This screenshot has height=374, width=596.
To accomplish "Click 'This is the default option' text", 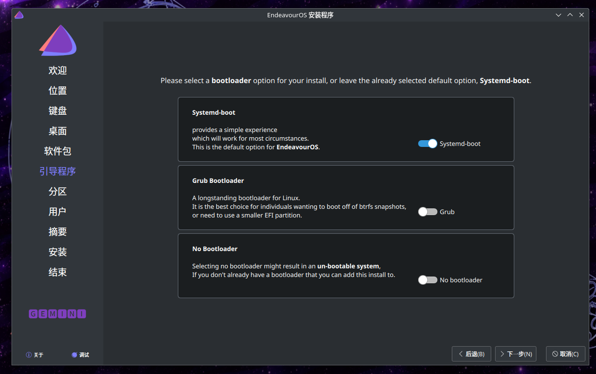I will [256, 147].
